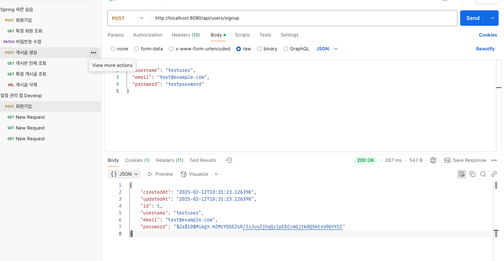
Task: Open more actions for 게시글 생성 request
Action: tap(93, 53)
